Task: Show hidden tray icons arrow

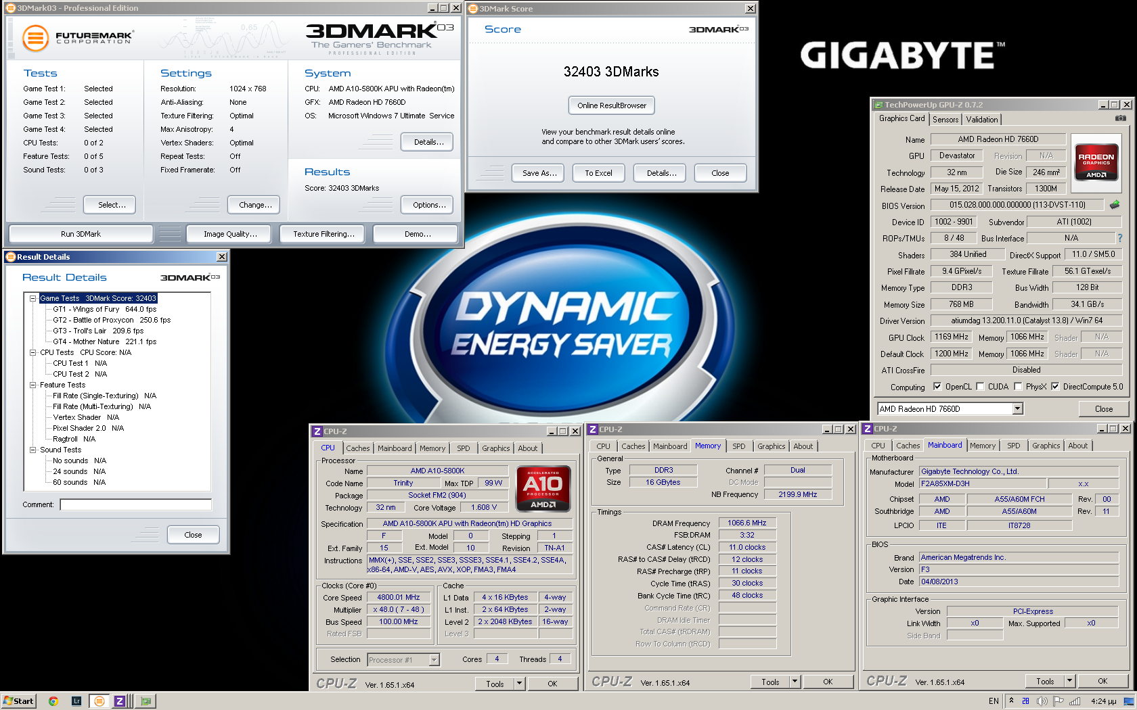Action: pos(1011,701)
